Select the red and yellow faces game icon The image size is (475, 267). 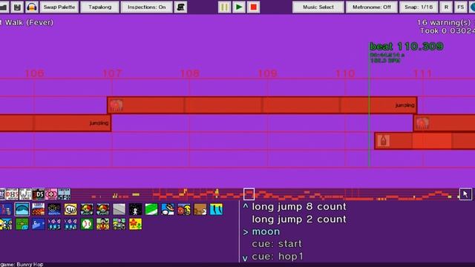pos(184,209)
